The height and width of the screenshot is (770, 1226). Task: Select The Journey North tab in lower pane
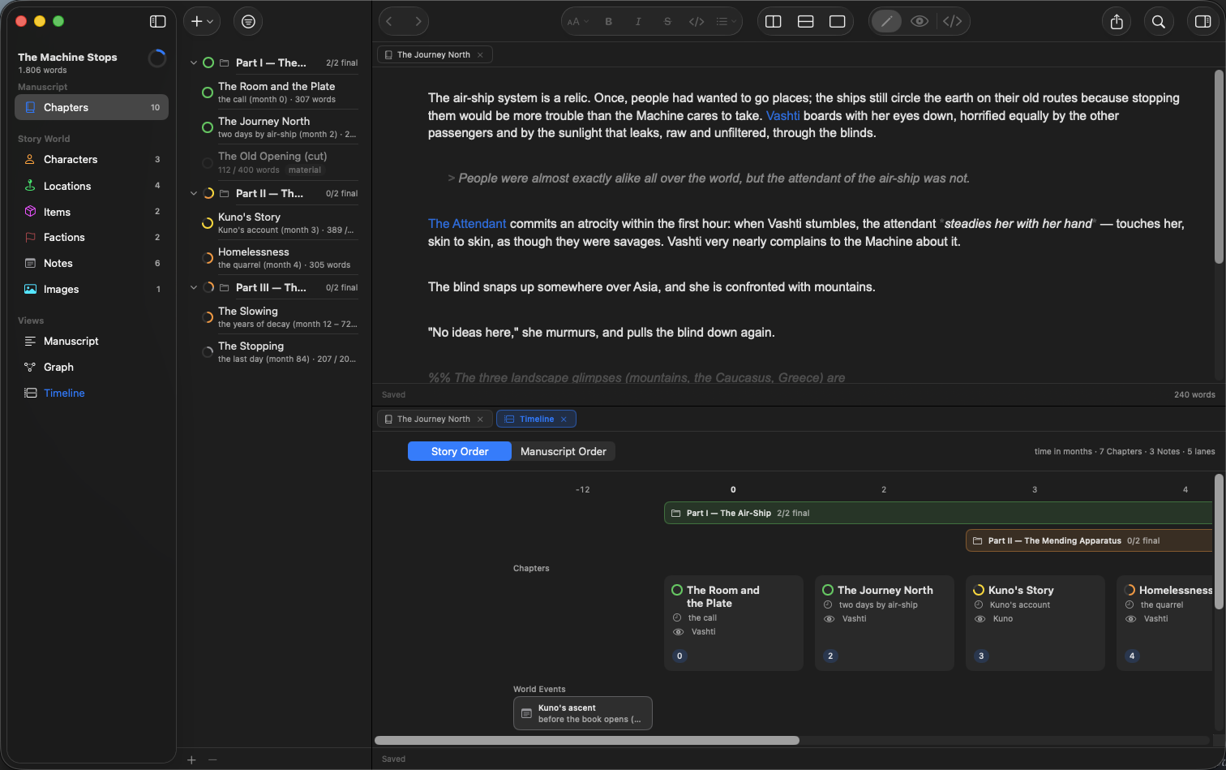click(x=434, y=419)
